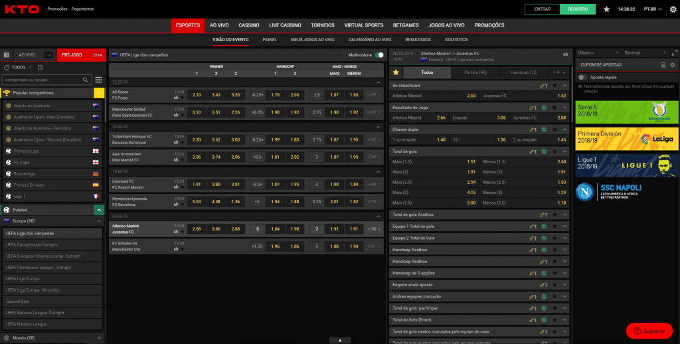Favorite the Ajax Amsterdam match star
680x344 pixels.
pos(182,159)
